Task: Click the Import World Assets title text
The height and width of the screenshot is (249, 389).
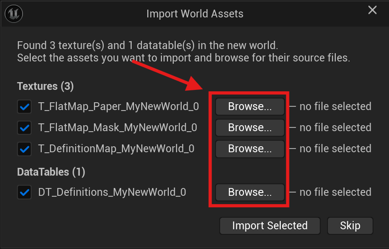Action: (195, 14)
